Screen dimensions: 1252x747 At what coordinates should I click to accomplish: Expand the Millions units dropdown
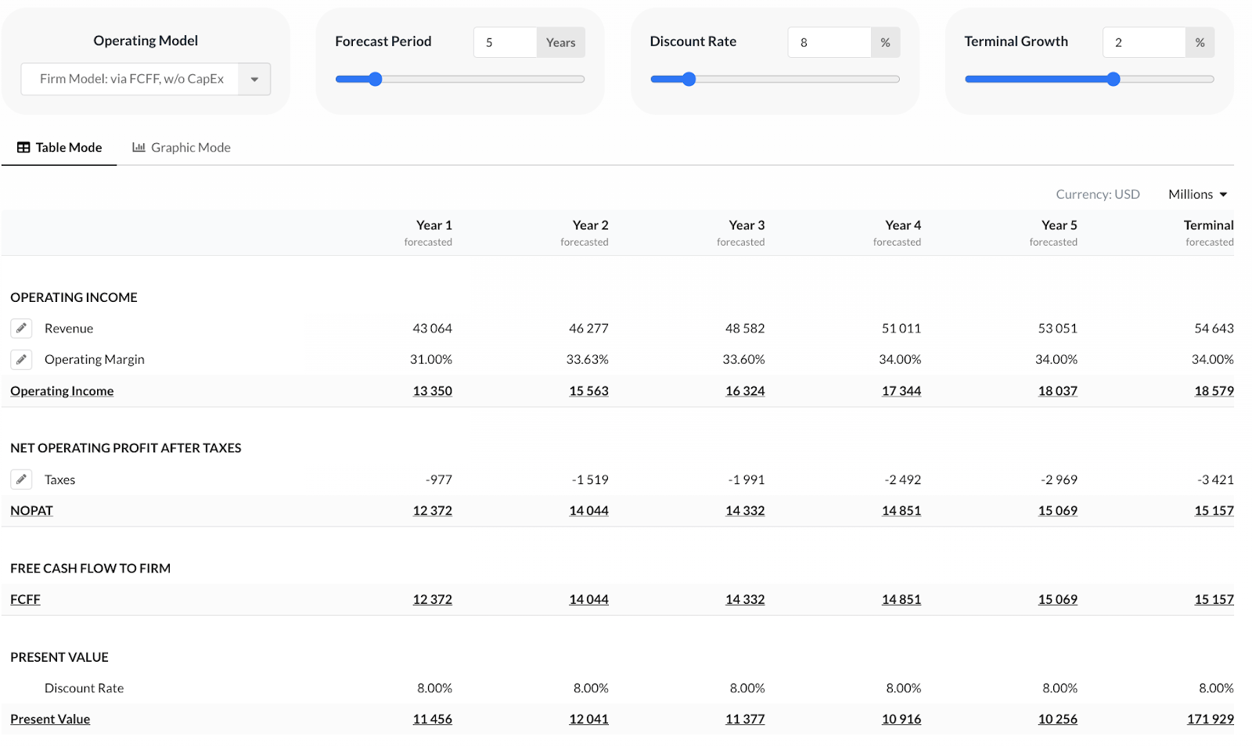[1198, 195]
